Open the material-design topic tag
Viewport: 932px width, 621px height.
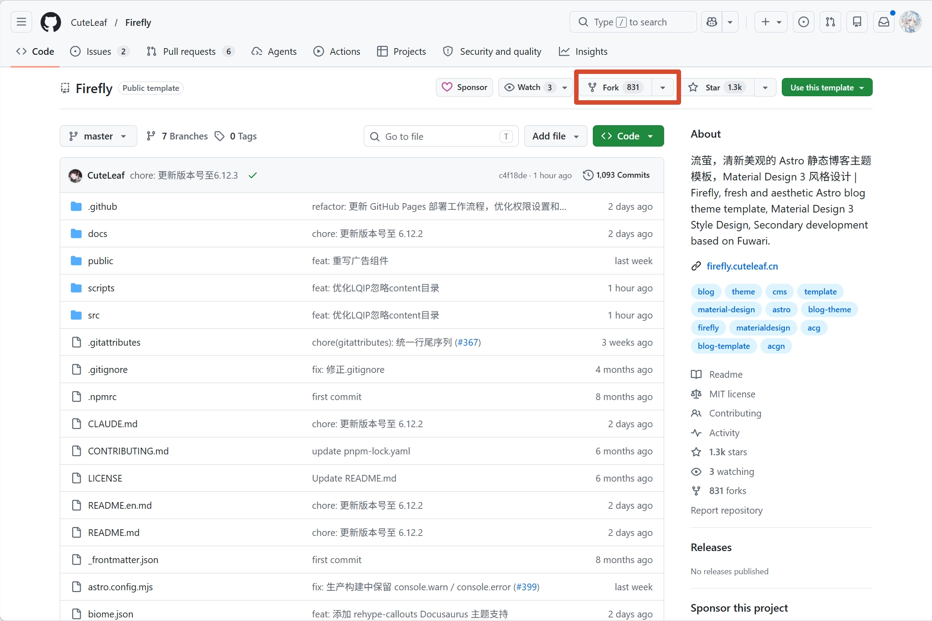point(727,310)
